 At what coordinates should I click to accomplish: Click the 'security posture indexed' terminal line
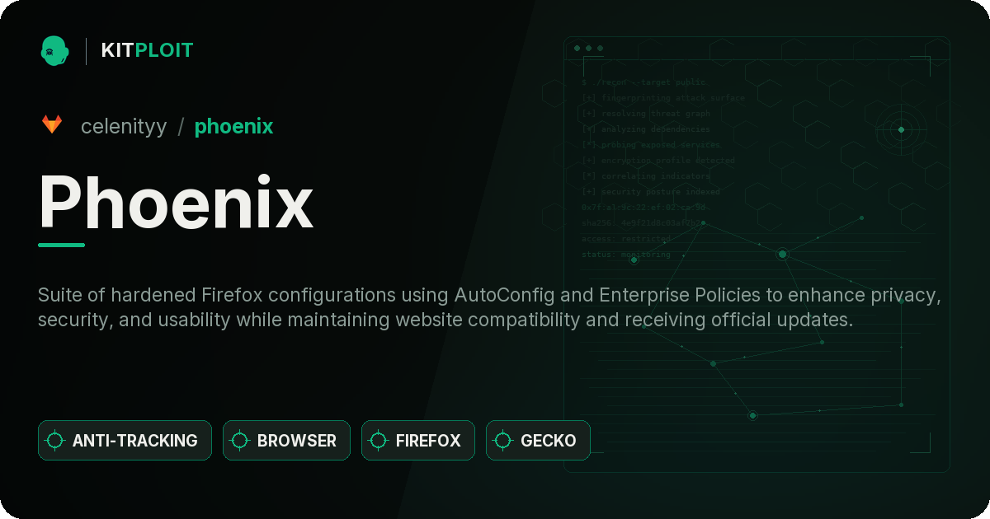coord(651,192)
